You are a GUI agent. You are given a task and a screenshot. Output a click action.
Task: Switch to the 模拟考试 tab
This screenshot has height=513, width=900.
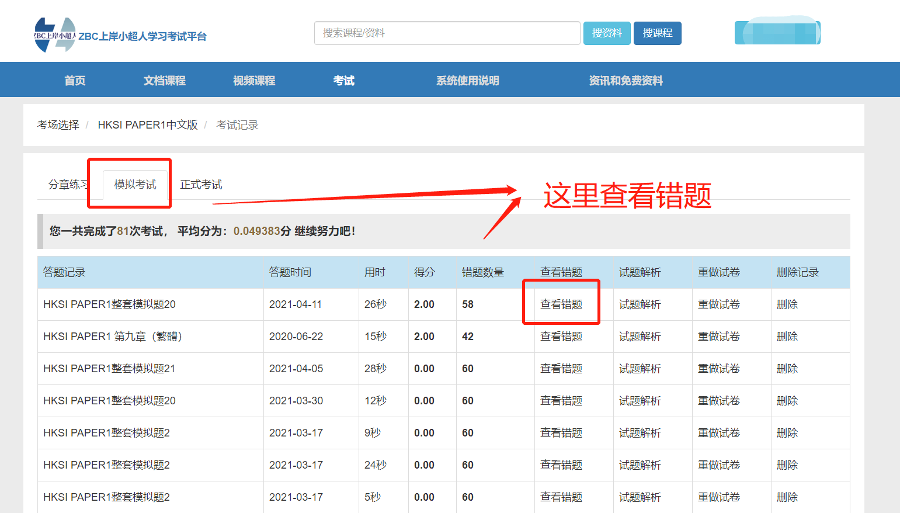[x=135, y=185]
